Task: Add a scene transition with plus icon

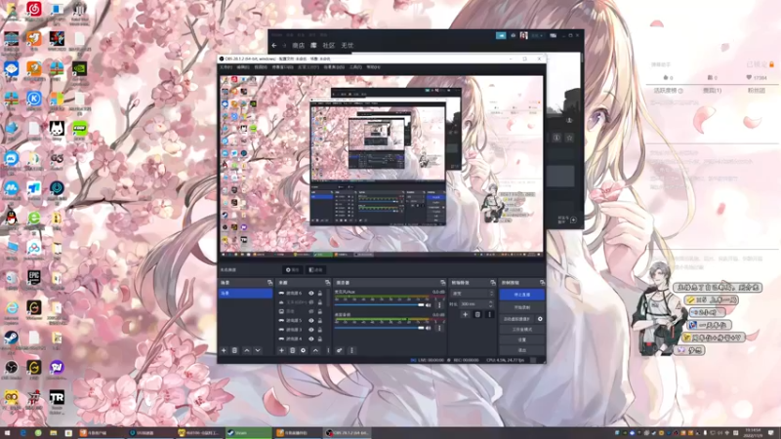Action: (466, 314)
